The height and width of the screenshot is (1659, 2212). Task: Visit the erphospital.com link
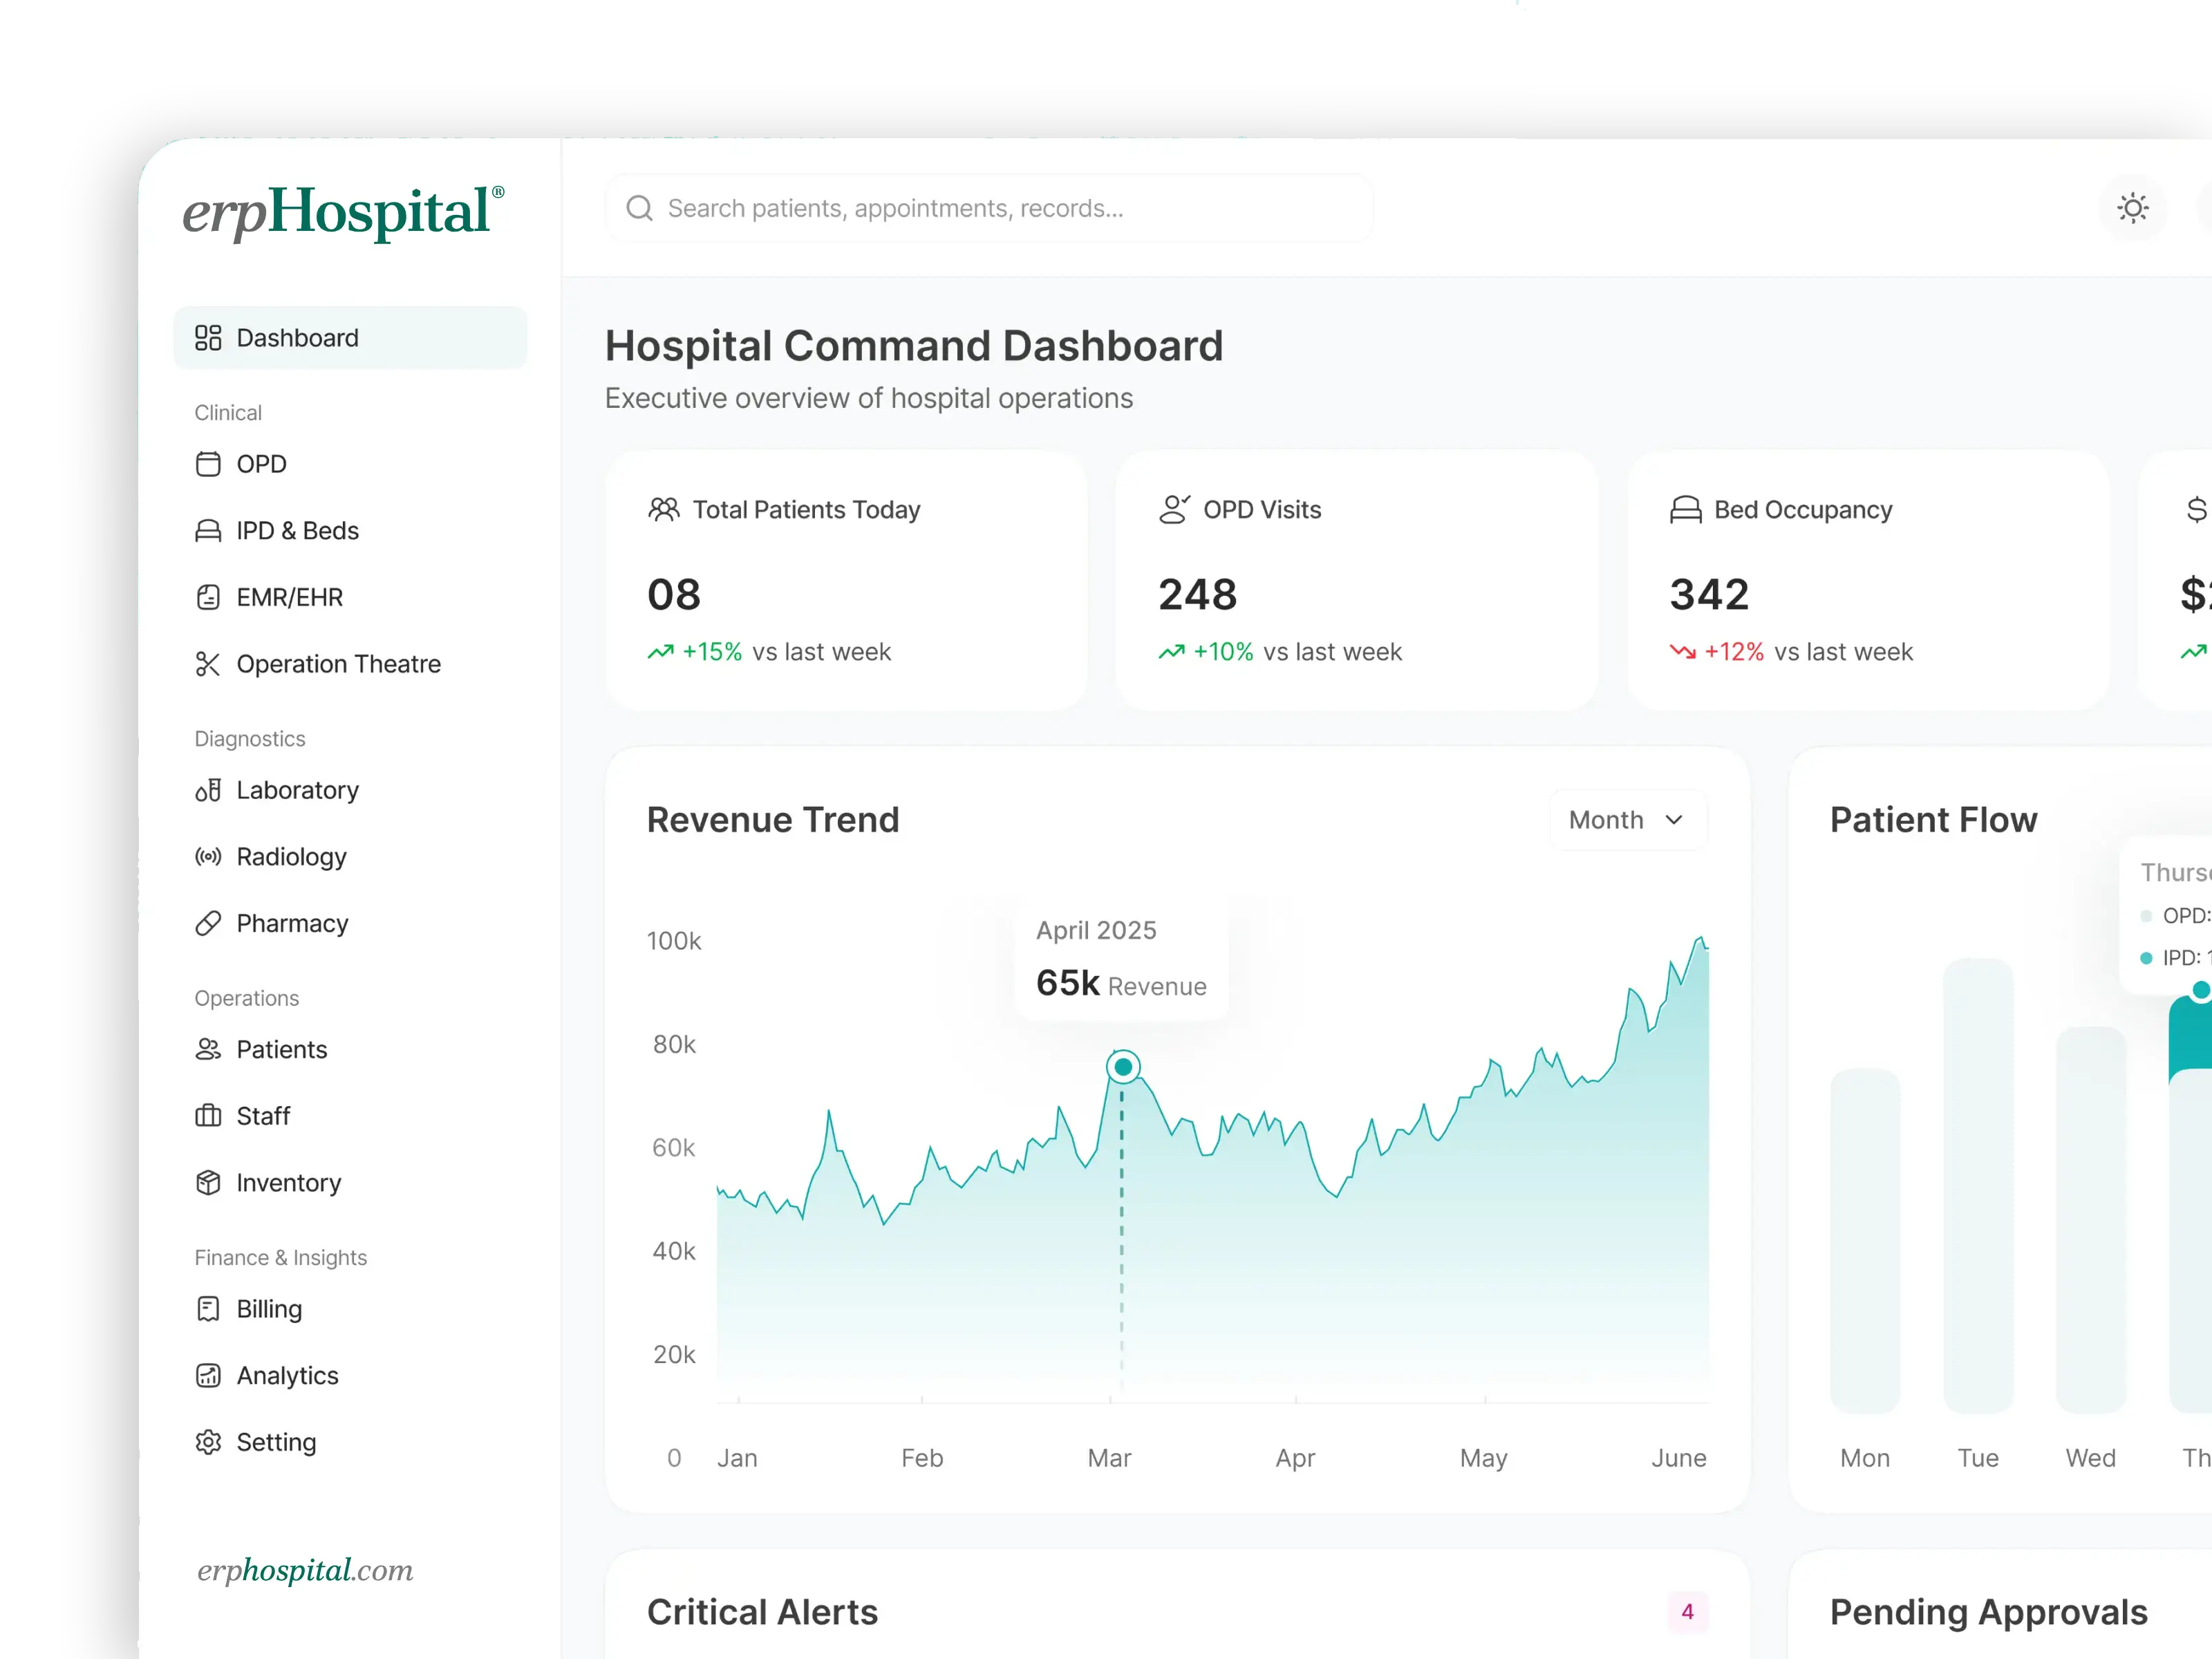point(305,1571)
